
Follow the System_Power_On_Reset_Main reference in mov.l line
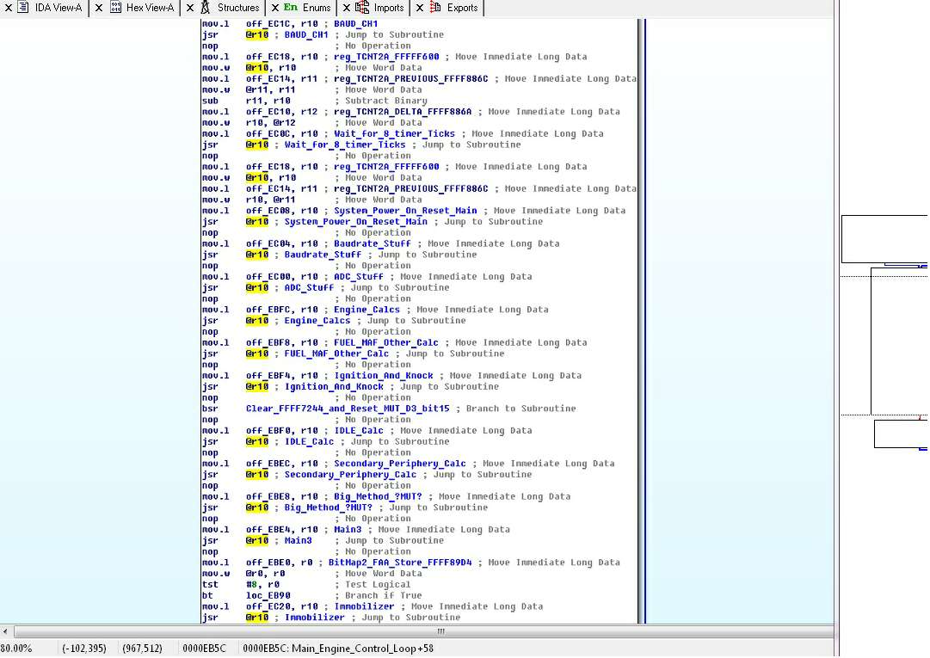point(408,211)
